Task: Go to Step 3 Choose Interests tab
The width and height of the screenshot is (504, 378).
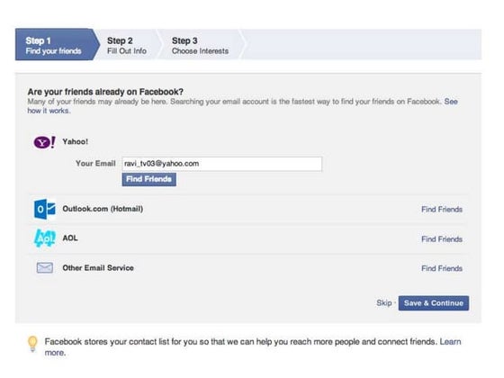Action: (200, 46)
